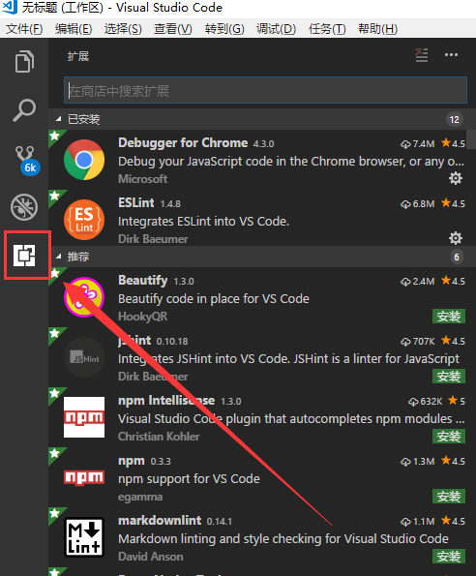Click the npm Intellisense logo
The width and height of the screenshot is (476, 576).
tap(84, 417)
